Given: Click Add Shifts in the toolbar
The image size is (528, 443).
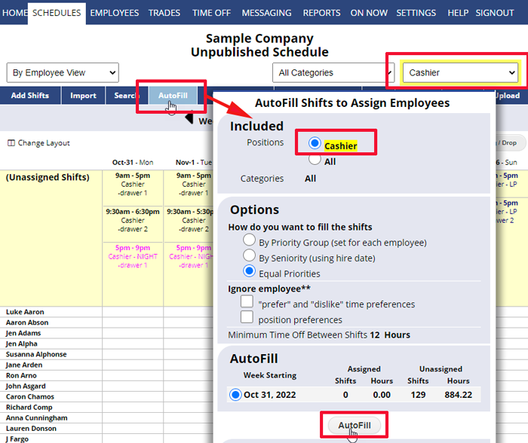Looking at the screenshot, I should [29, 96].
